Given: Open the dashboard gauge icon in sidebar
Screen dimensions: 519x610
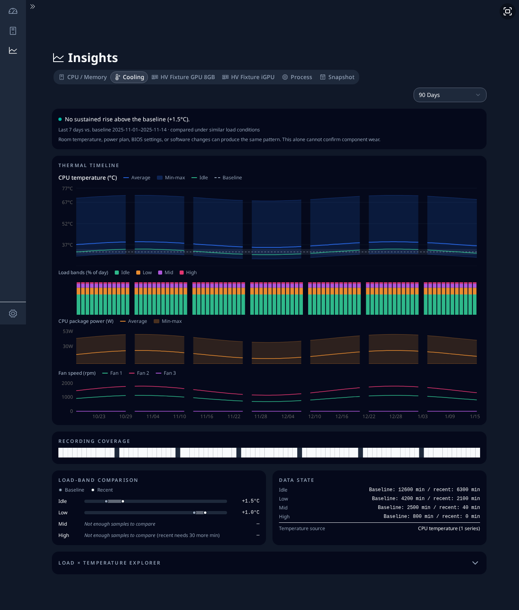Looking at the screenshot, I should tap(13, 11).
